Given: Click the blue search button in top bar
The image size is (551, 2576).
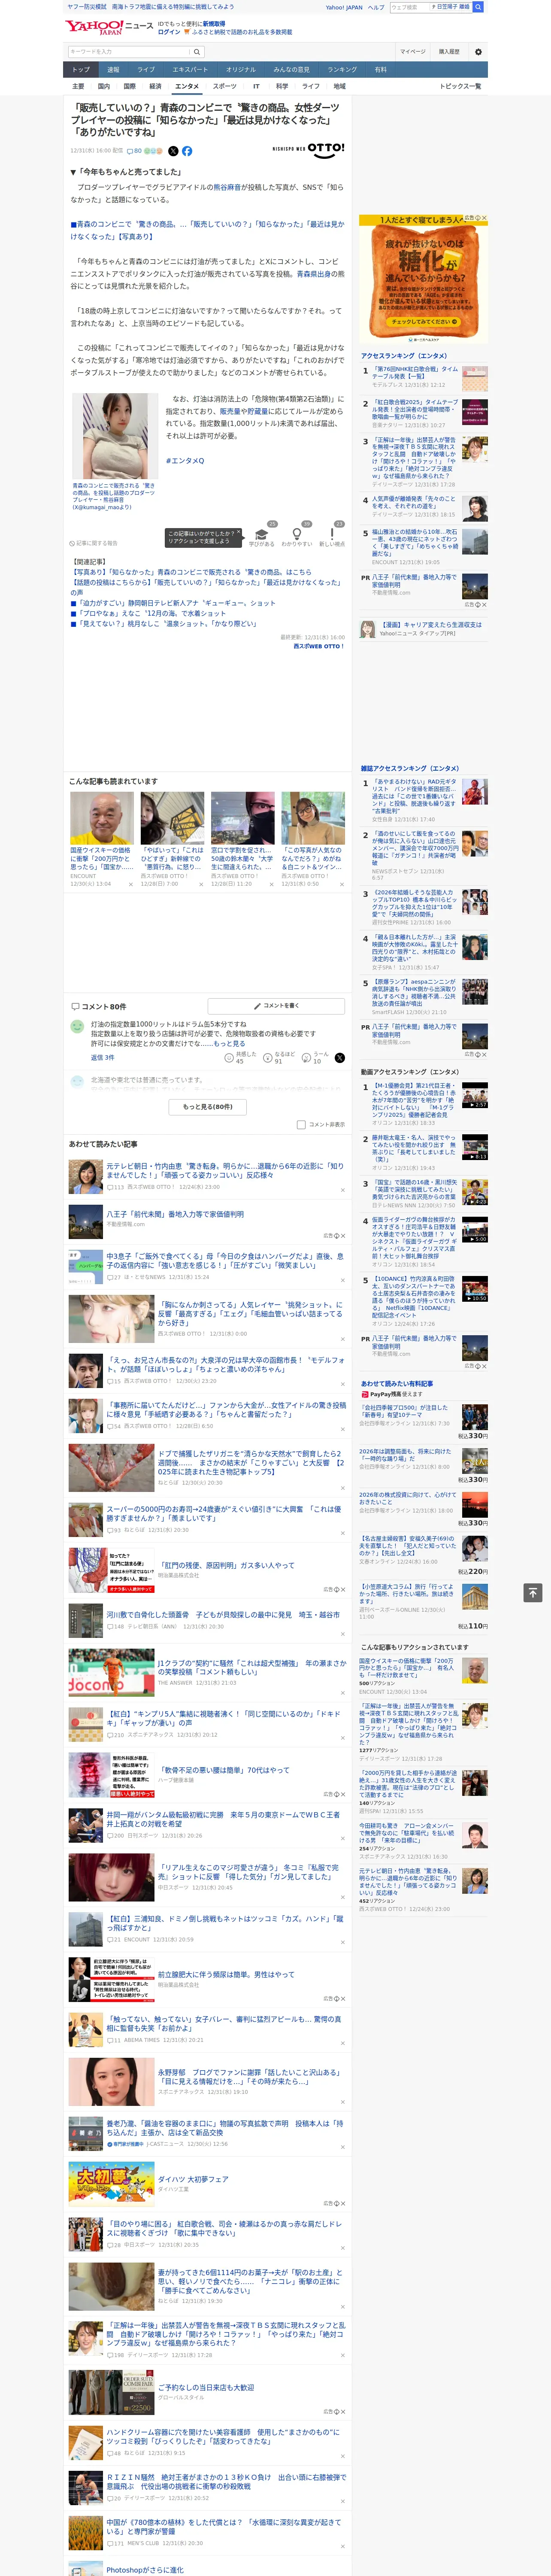Looking at the screenshot, I should (478, 7).
